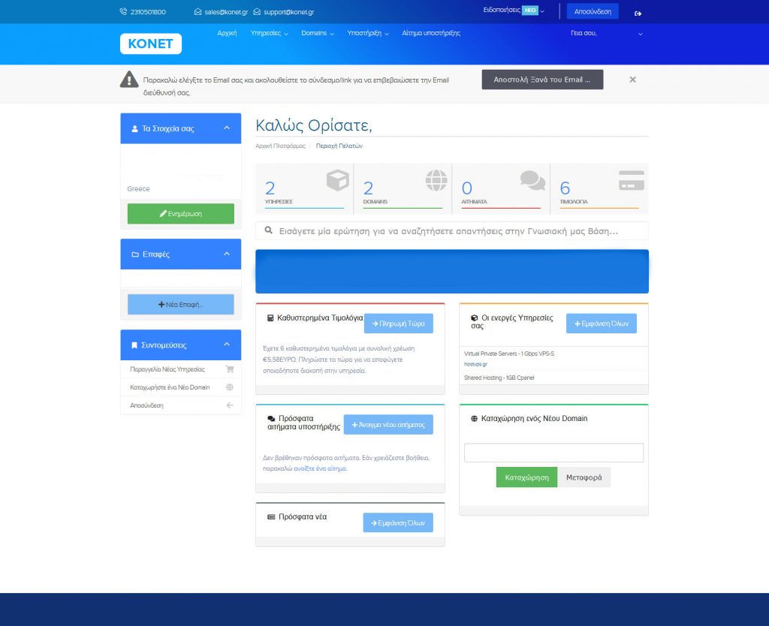This screenshot has width=769, height=626.
Task: Dismiss the email verification alert
Action: 632,80
